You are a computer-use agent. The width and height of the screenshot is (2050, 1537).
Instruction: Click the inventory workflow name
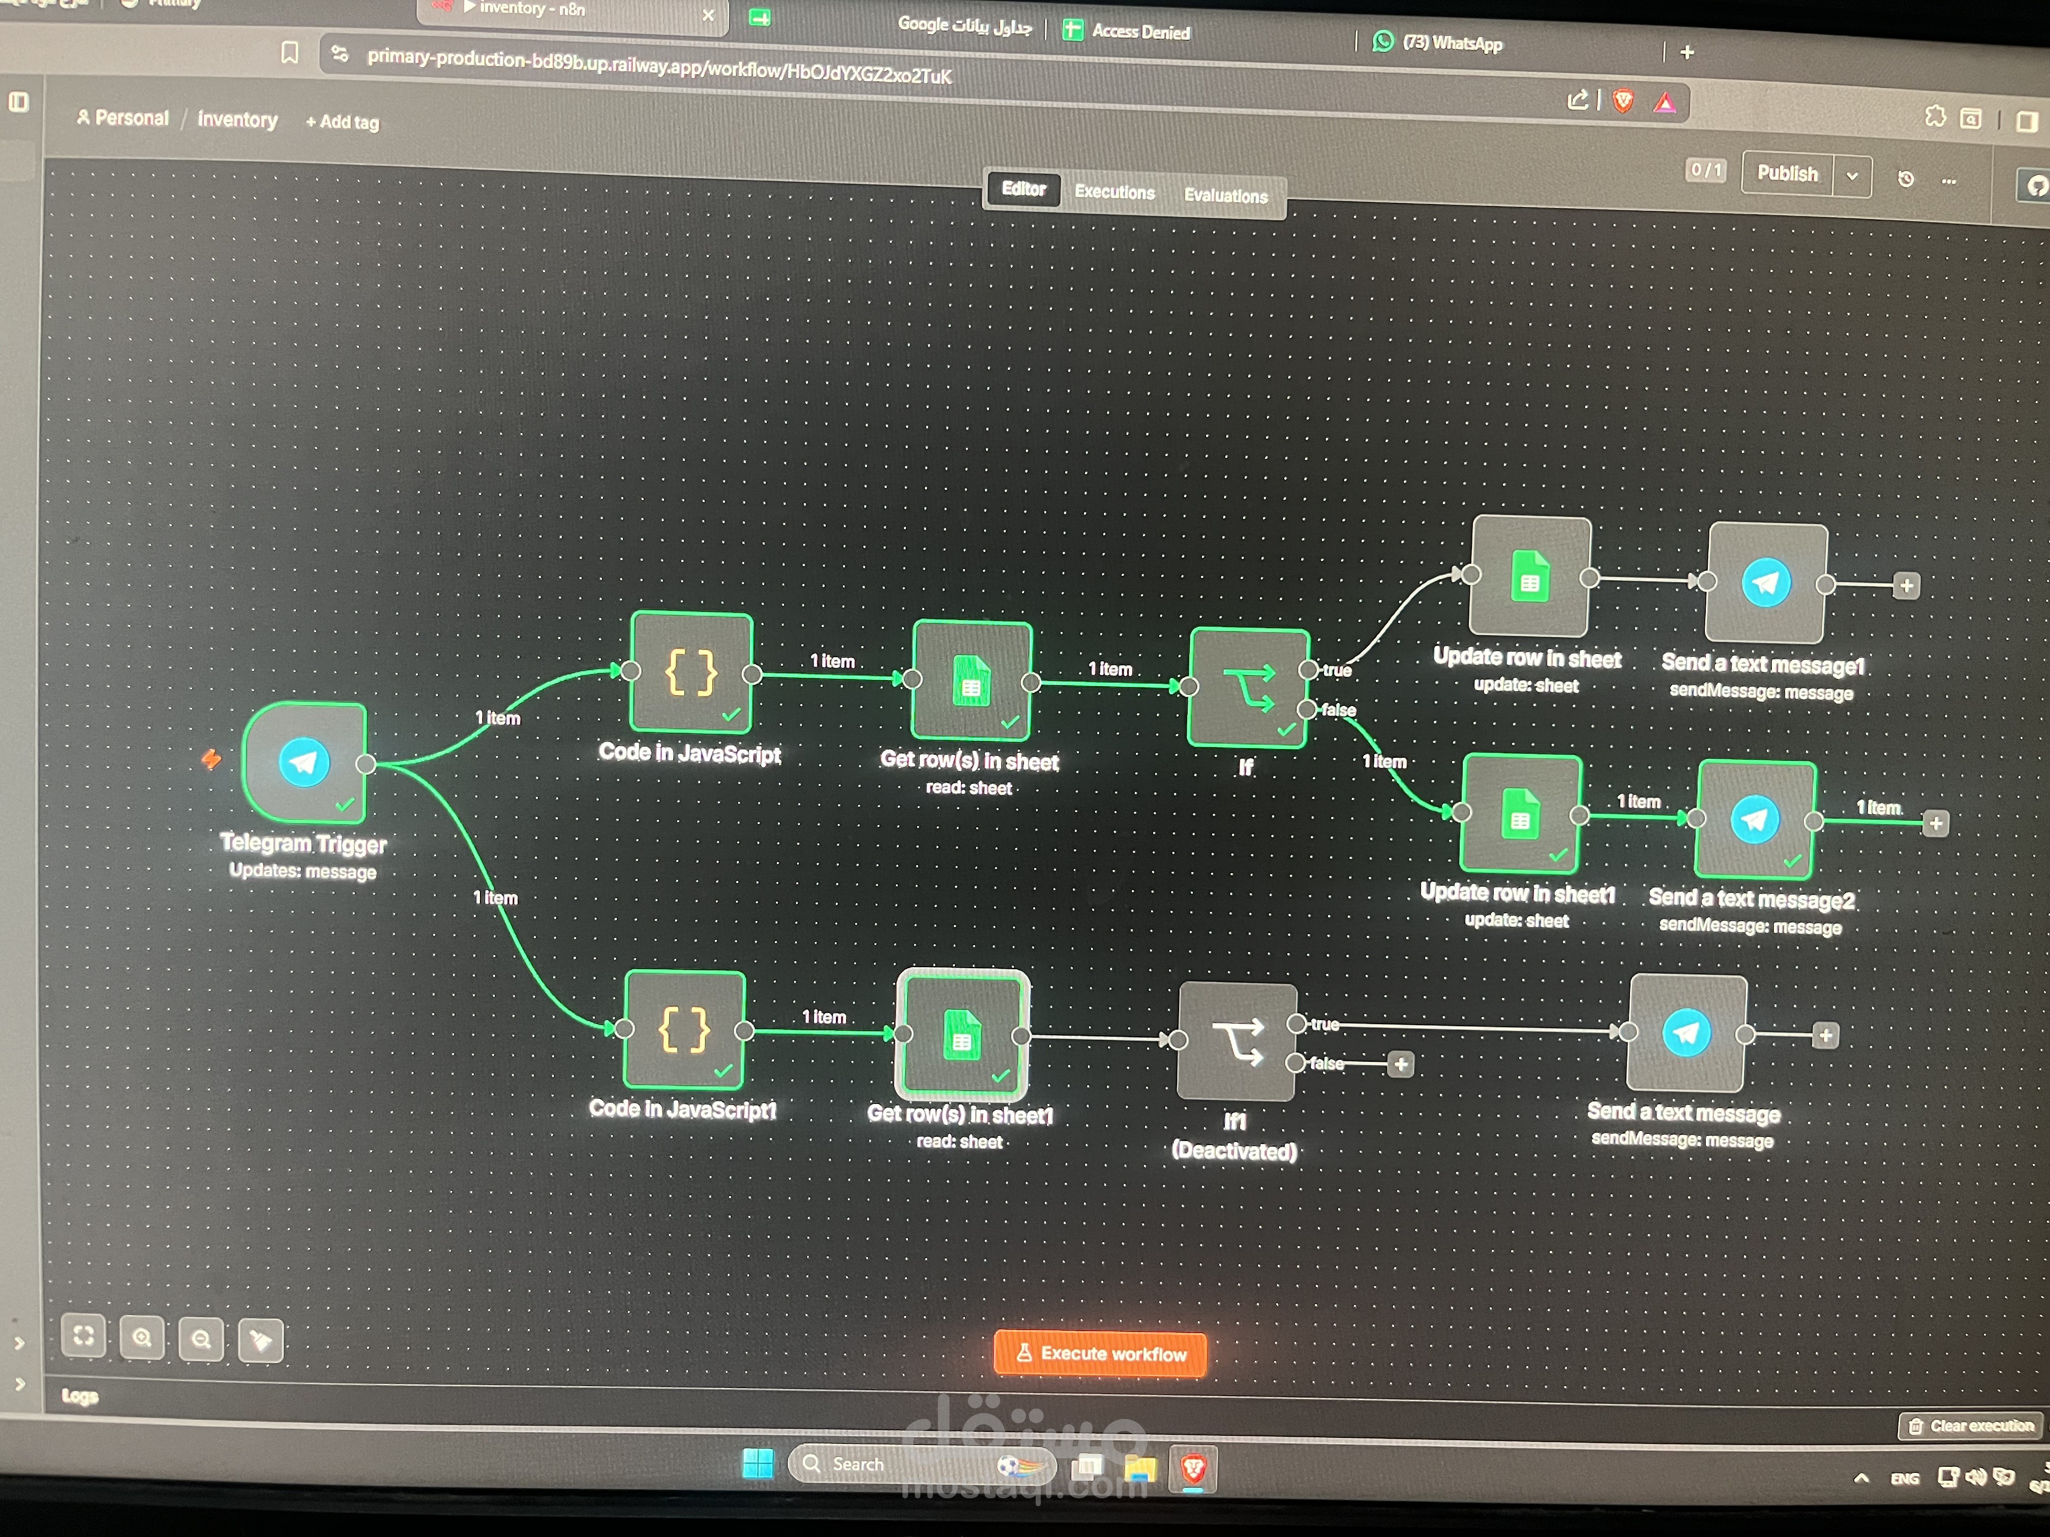pyautogui.click(x=237, y=119)
